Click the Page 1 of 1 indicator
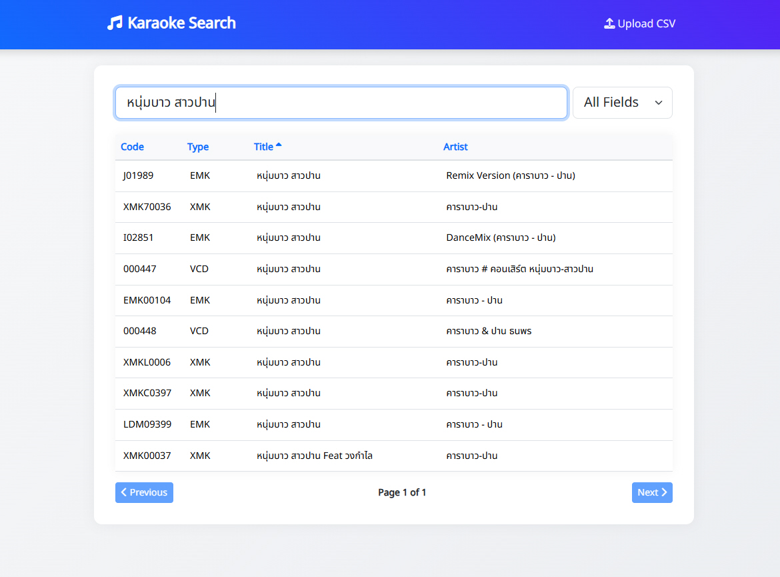This screenshot has height=577, width=780. point(402,492)
